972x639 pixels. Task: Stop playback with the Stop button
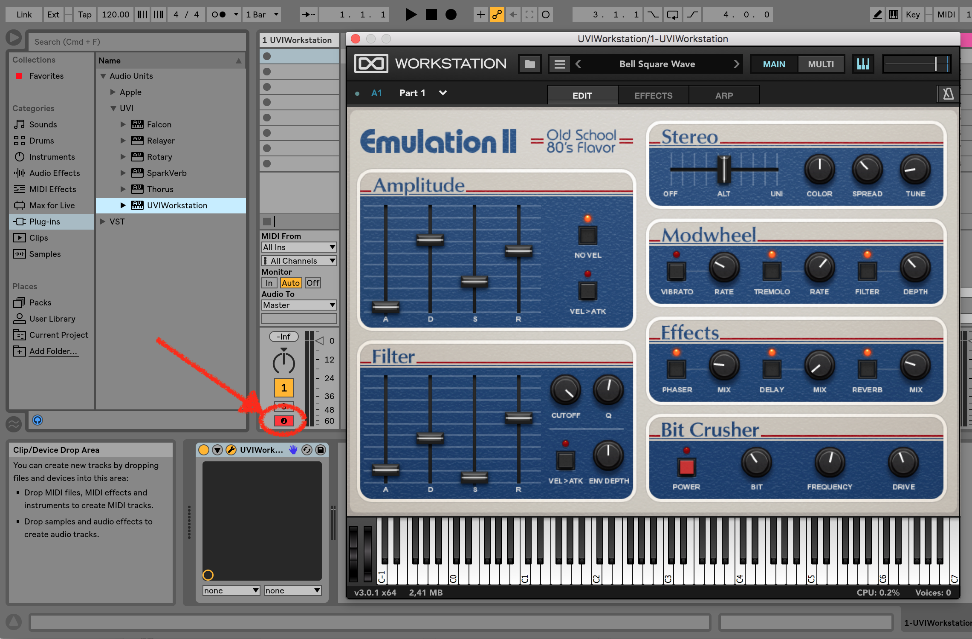431,14
